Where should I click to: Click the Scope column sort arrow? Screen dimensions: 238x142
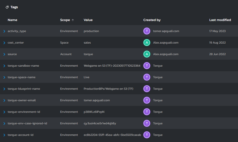click(x=73, y=20)
